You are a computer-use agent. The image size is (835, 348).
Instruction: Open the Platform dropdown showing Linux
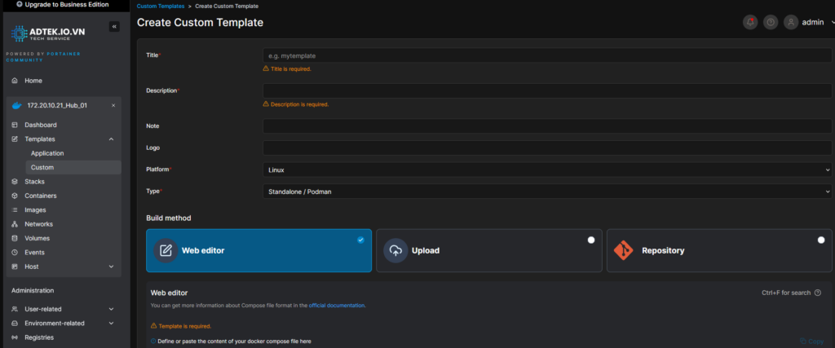(546, 170)
